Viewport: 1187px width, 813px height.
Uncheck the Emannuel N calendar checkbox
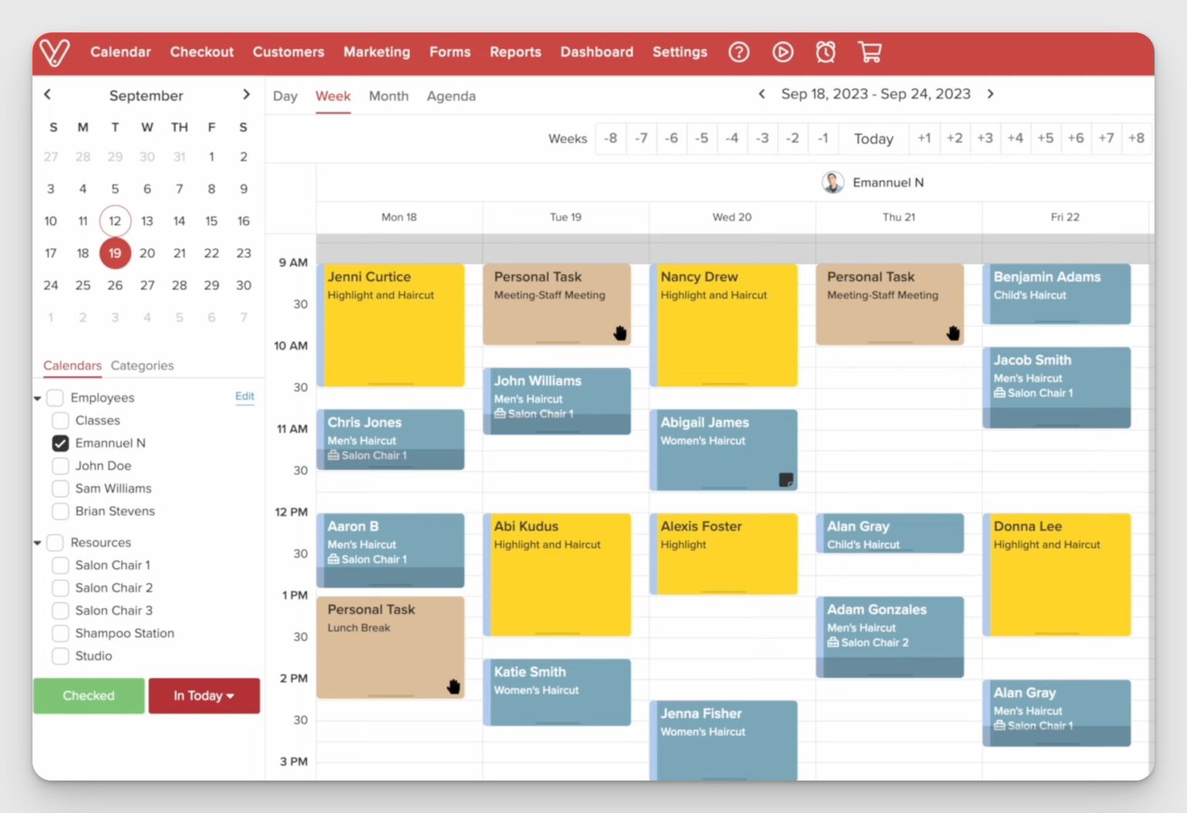60,443
